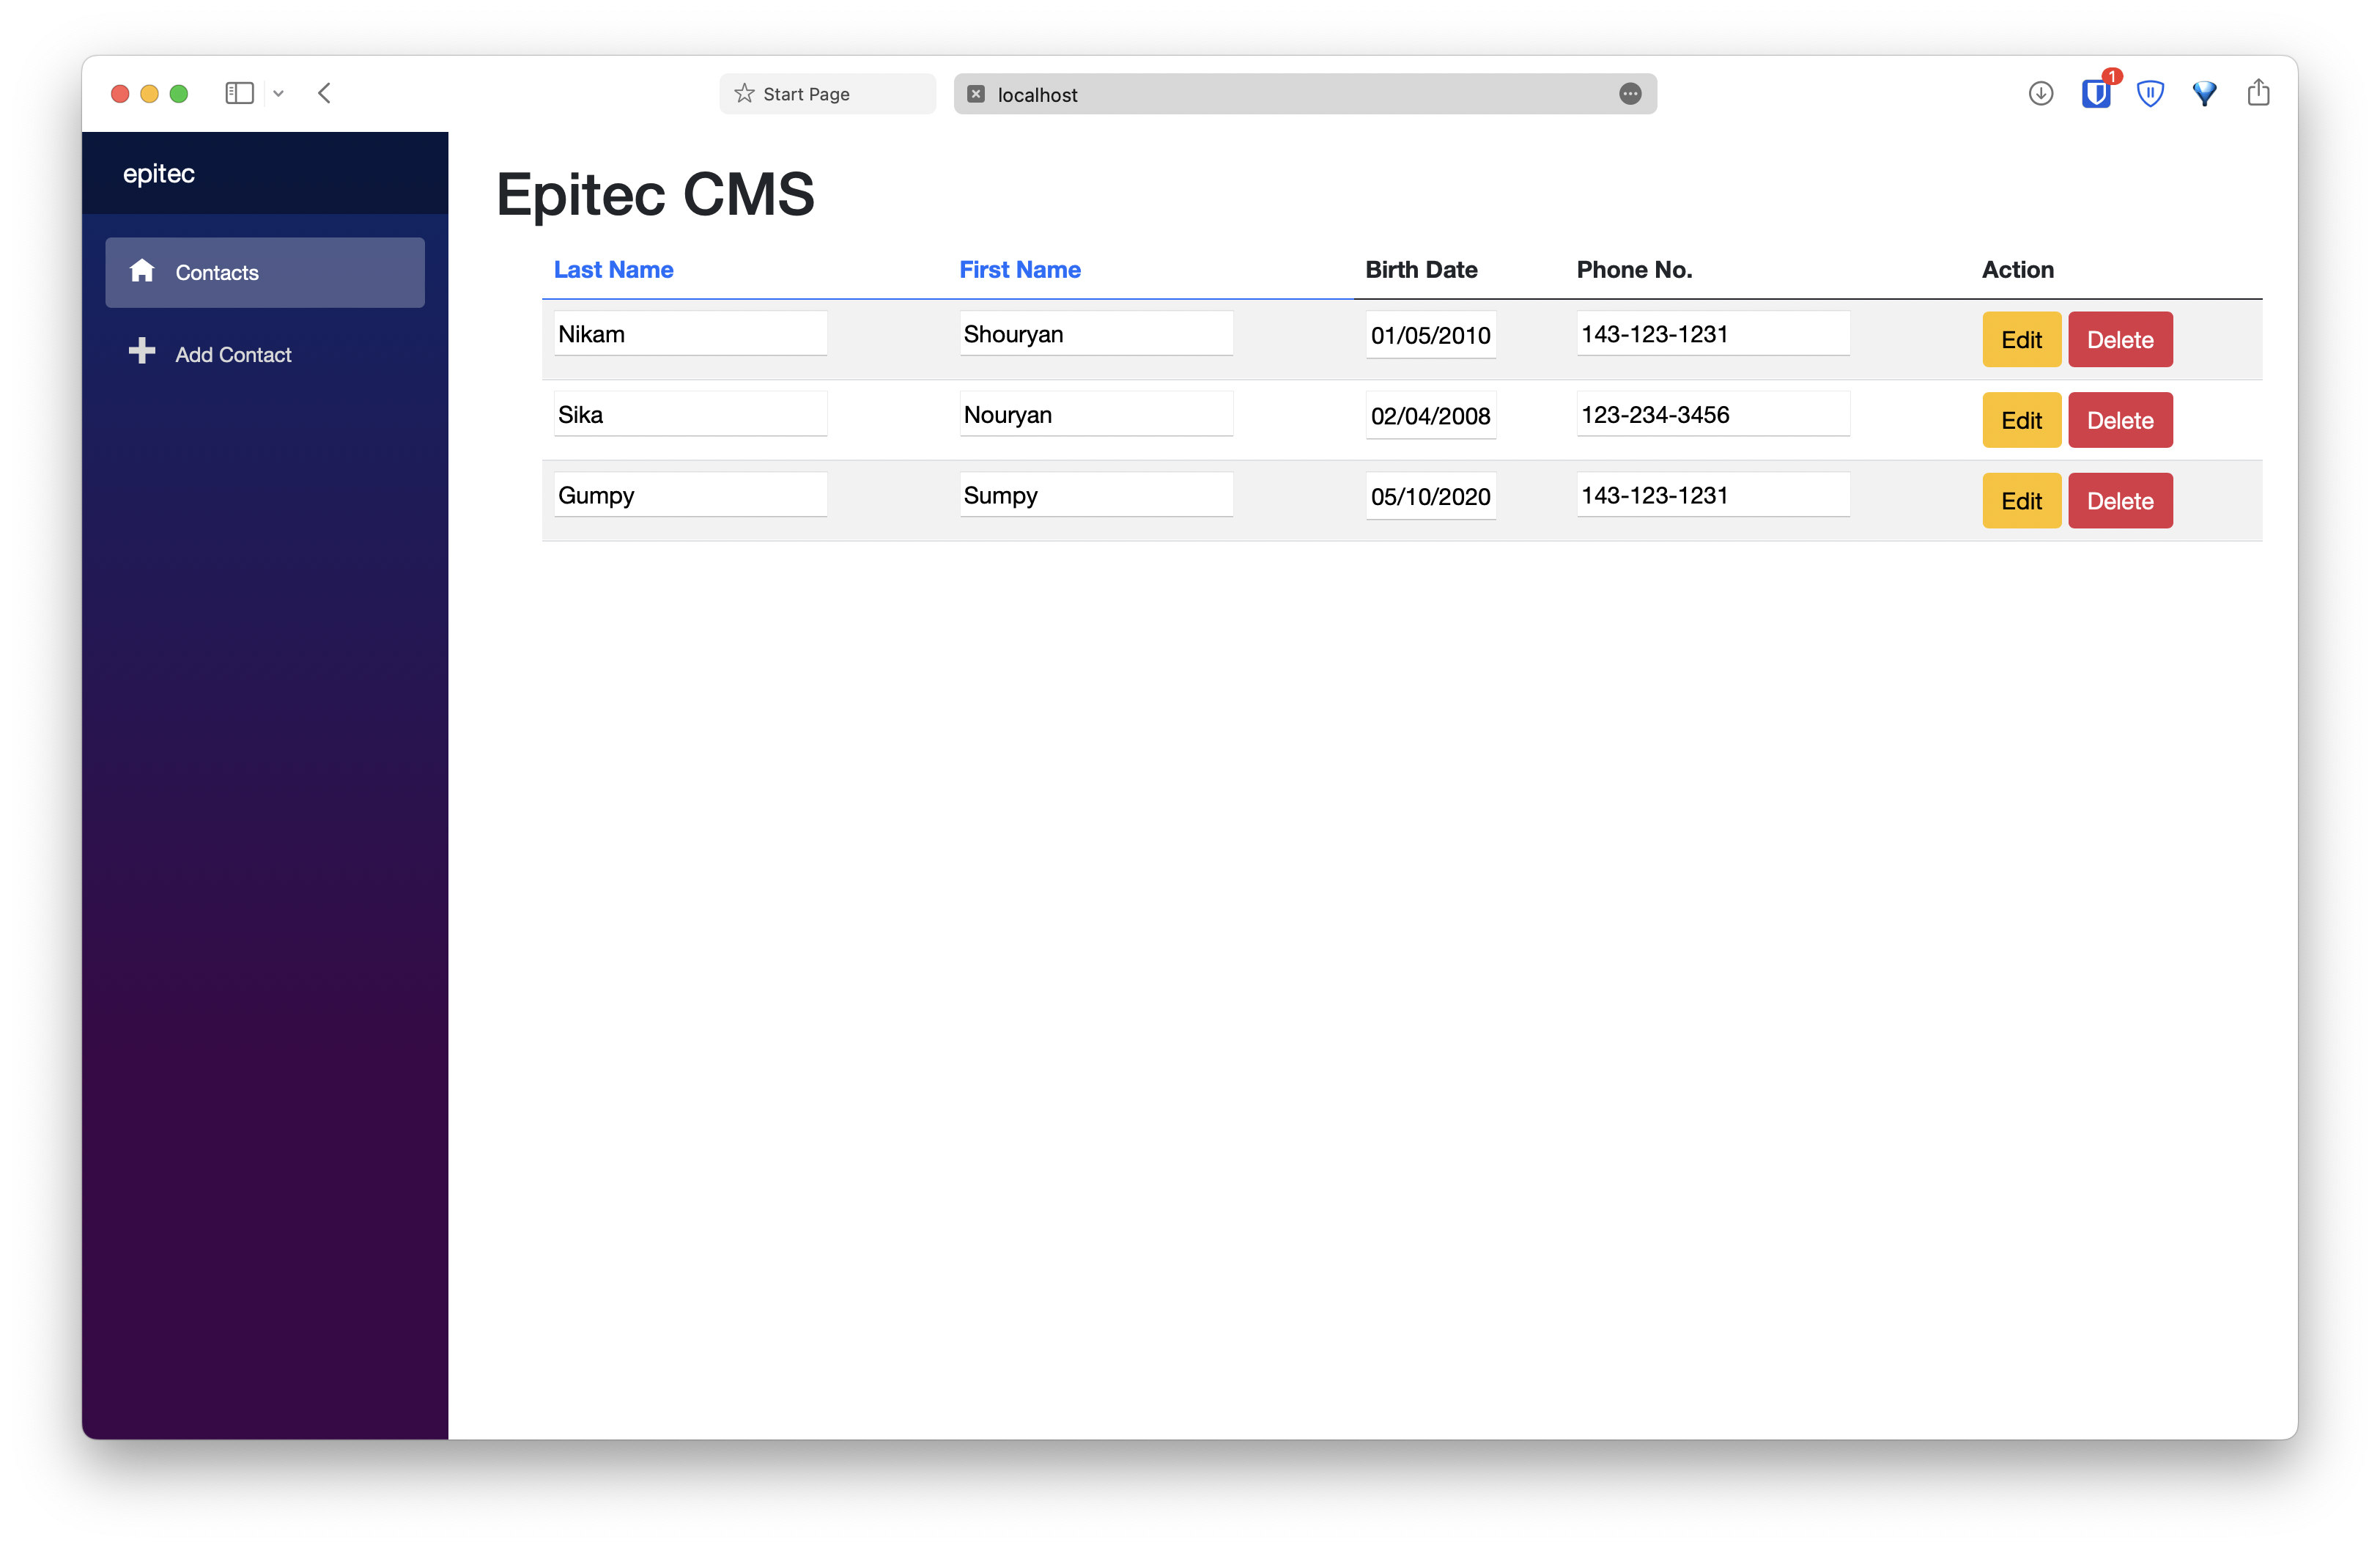Click the Share icon in toolbar

click(x=2258, y=93)
